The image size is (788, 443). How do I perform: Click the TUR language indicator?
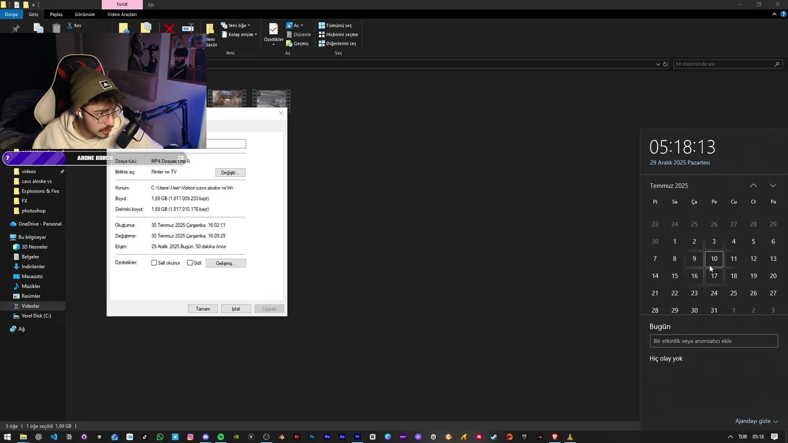(742, 437)
